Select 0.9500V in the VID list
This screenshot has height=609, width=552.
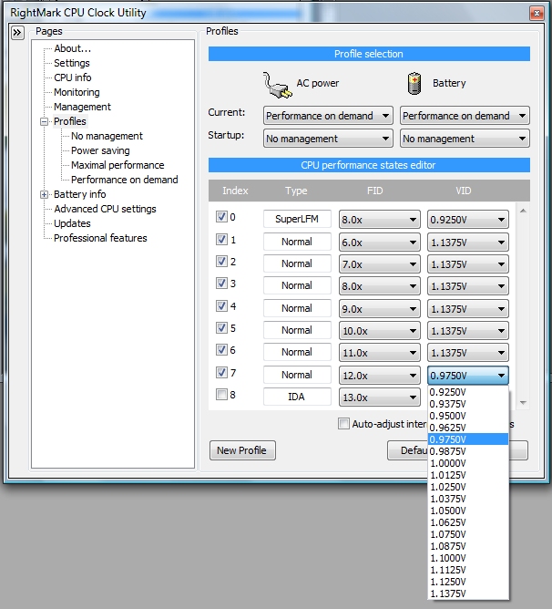[468, 416]
